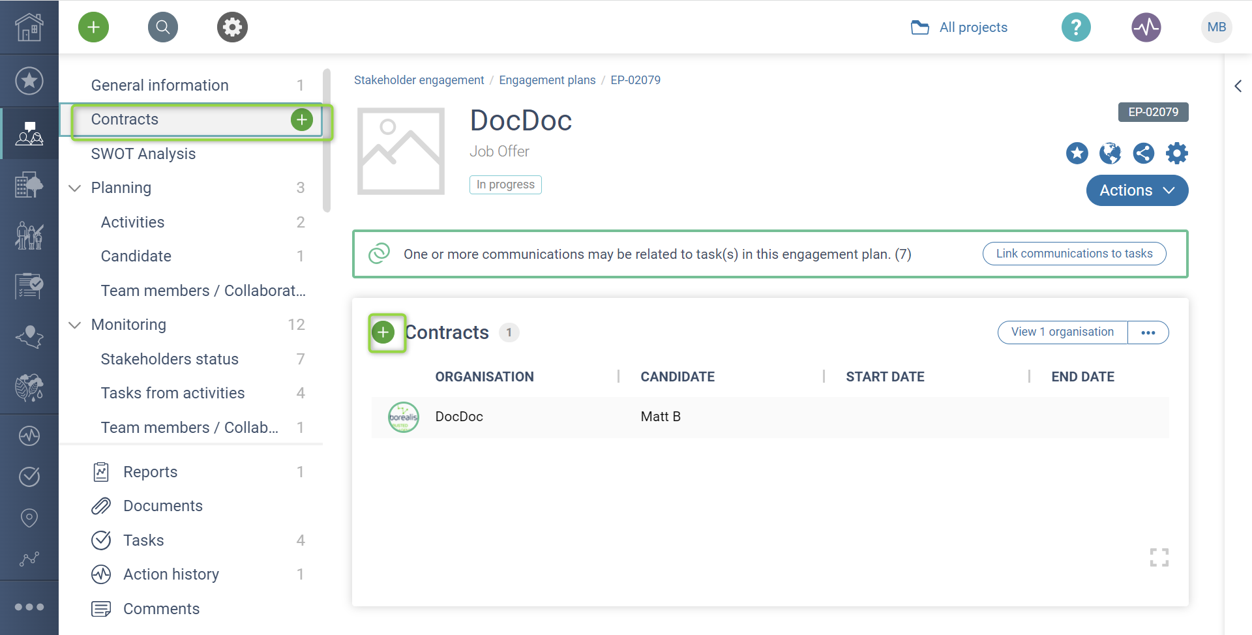Click the share icon for DocDoc
The width and height of the screenshot is (1252, 635).
click(1143, 154)
